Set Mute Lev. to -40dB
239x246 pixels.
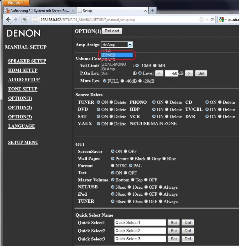pyautogui.click(x=122, y=81)
